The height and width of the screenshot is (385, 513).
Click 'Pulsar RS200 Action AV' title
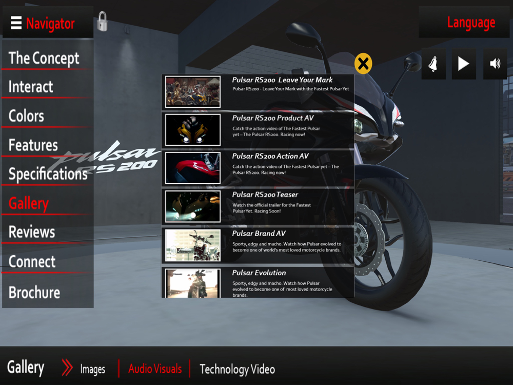[x=270, y=156]
